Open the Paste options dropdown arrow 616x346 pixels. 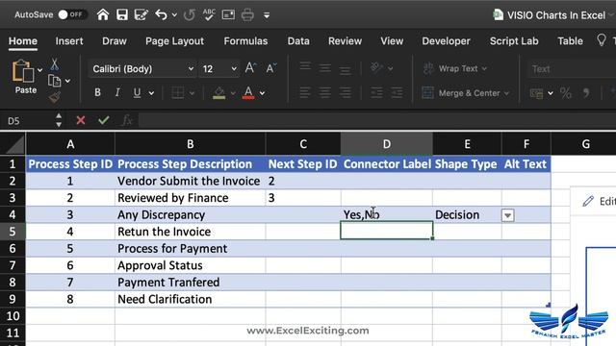[x=40, y=70]
